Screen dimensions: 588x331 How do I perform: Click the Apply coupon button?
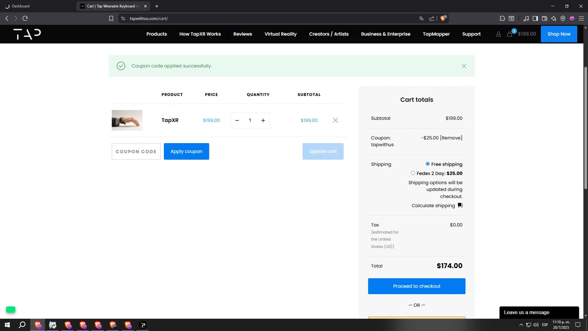(186, 151)
